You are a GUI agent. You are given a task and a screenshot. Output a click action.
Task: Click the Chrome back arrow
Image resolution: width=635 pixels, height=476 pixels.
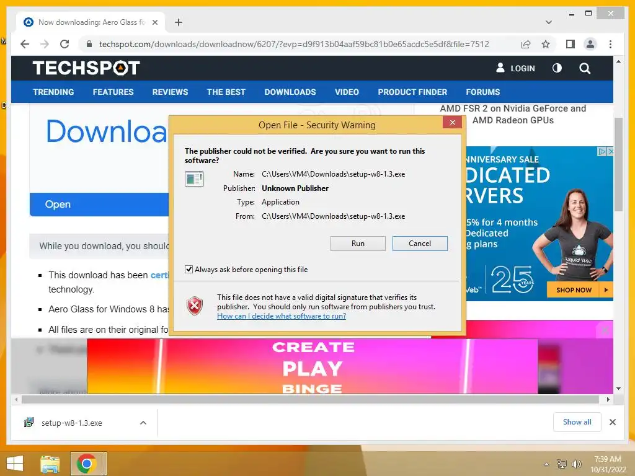[25, 44]
